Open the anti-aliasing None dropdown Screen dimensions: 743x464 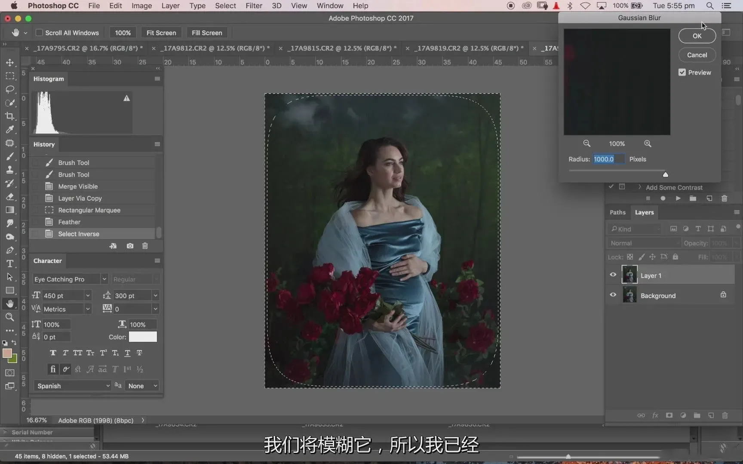tap(142, 386)
